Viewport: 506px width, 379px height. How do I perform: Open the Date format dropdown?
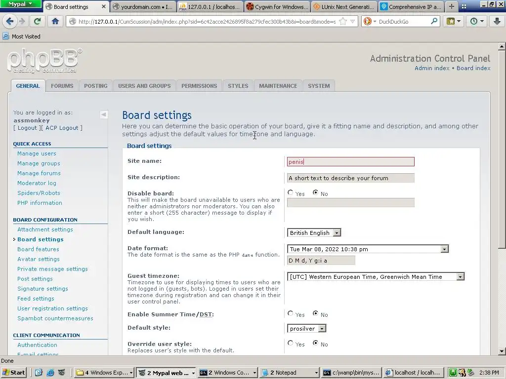pos(368,249)
